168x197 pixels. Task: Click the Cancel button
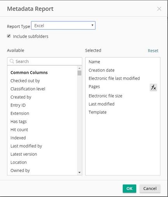tap(150, 188)
